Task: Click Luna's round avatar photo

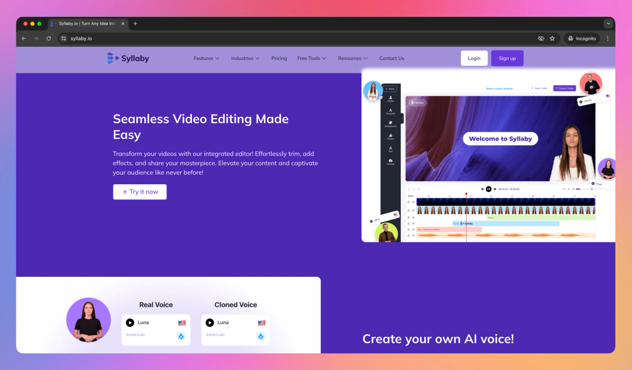Action: 88,320
